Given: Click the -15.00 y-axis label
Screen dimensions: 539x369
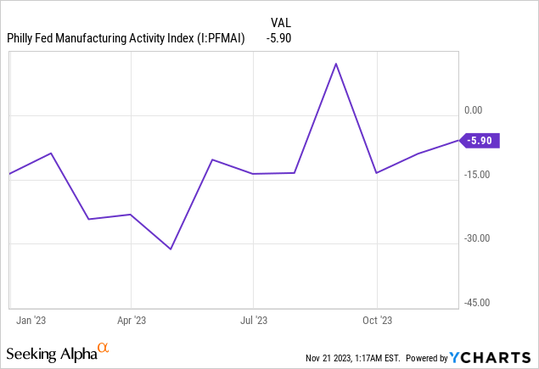Looking at the screenshot, I should point(476,175).
